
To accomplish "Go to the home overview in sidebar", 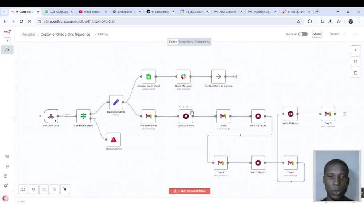I will pyautogui.click(x=7, y=50).
